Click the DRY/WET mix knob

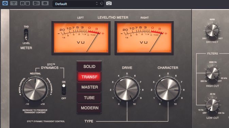coord(212,30)
